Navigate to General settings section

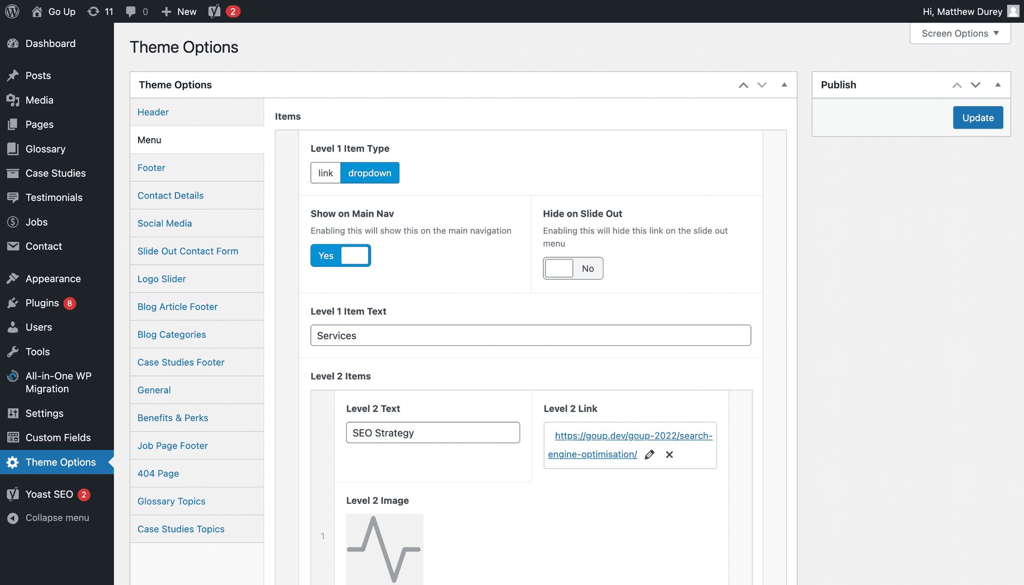coord(153,389)
